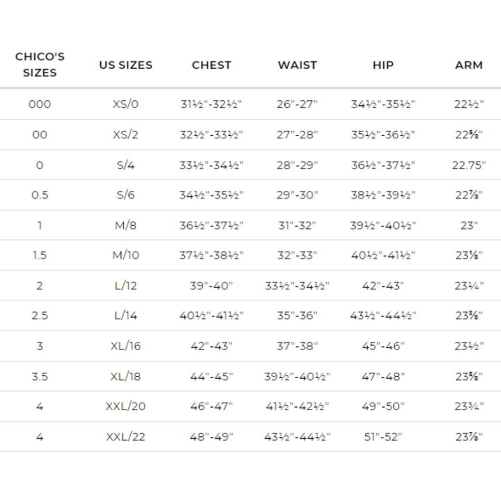This screenshot has height=501, width=501.
Task: Select the 45"-46" hip measurement
Action: [383, 346]
